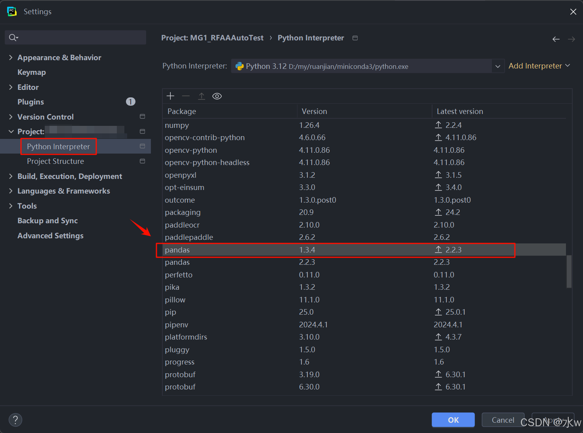The width and height of the screenshot is (583, 433).
Task: Expand the Tools section
Action: [x=11, y=206]
